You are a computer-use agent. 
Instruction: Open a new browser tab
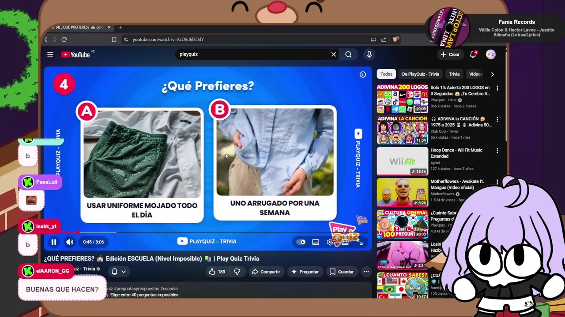[x=121, y=27]
